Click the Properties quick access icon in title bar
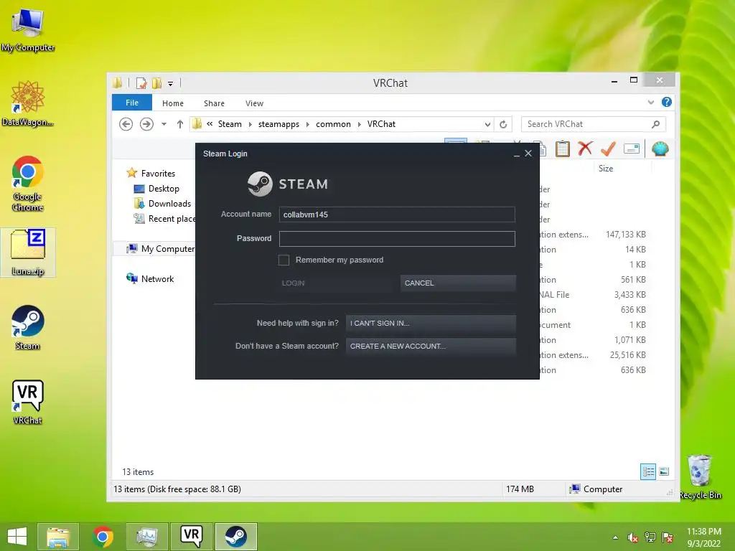The image size is (735, 551). [x=141, y=83]
